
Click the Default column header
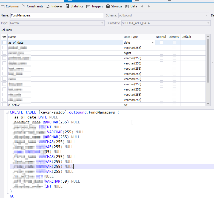pyautogui.click(x=193, y=37)
